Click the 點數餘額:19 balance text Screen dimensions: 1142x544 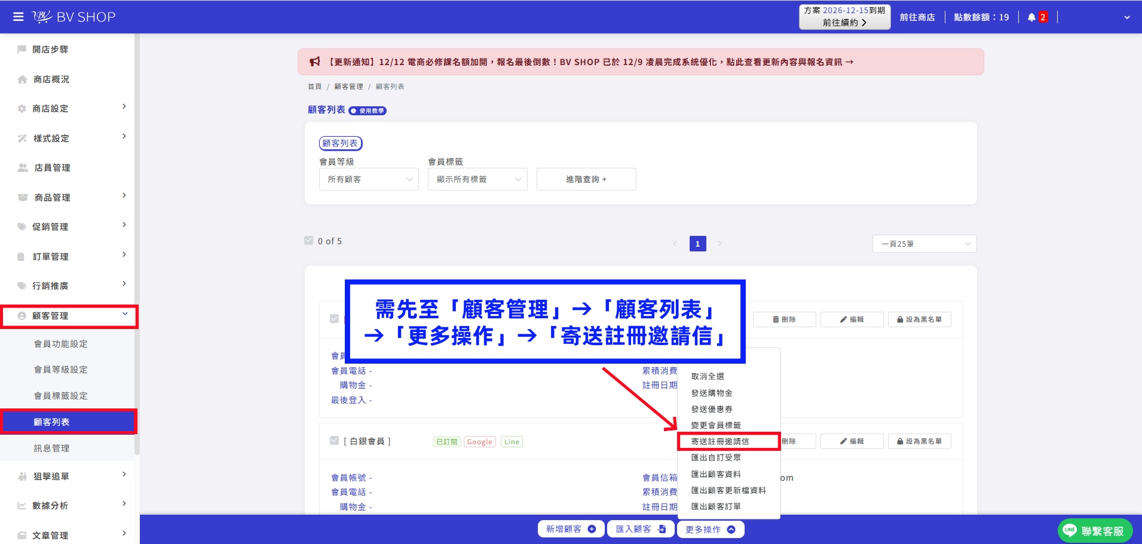click(x=981, y=17)
